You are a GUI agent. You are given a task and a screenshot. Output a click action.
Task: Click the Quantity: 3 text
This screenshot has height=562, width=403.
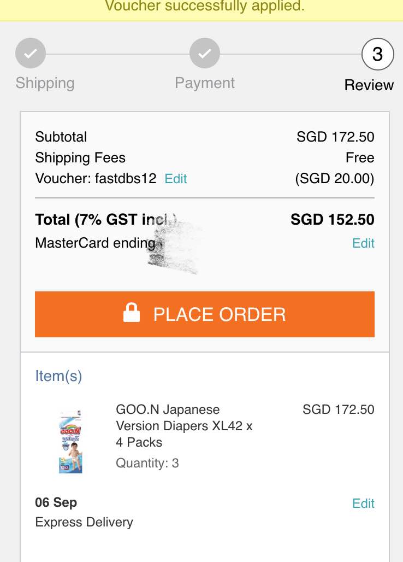tap(147, 464)
